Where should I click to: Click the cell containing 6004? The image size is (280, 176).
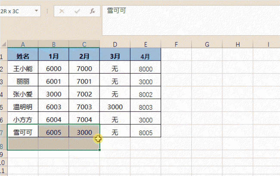pos(53,118)
